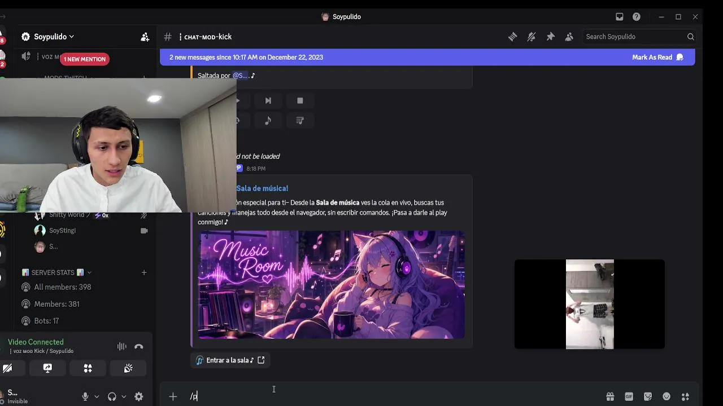
Task: Open User Settings gear
Action: pyautogui.click(x=139, y=396)
